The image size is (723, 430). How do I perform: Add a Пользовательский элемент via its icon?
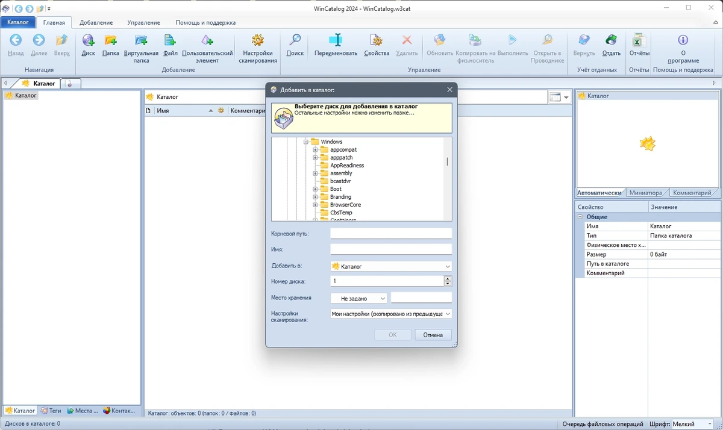[207, 40]
